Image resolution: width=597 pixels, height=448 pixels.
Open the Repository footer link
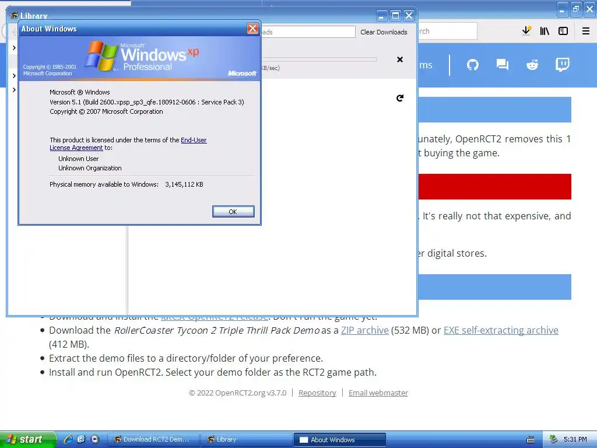tap(317, 393)
